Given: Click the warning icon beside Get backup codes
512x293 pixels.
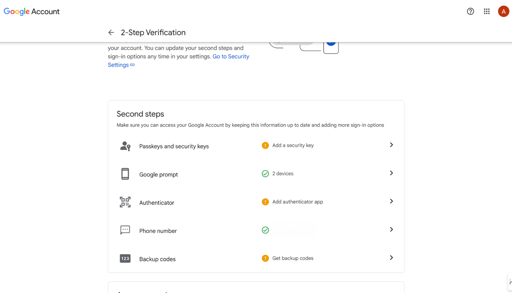Looking at the screenshot, I should click(x=265, y=258).
